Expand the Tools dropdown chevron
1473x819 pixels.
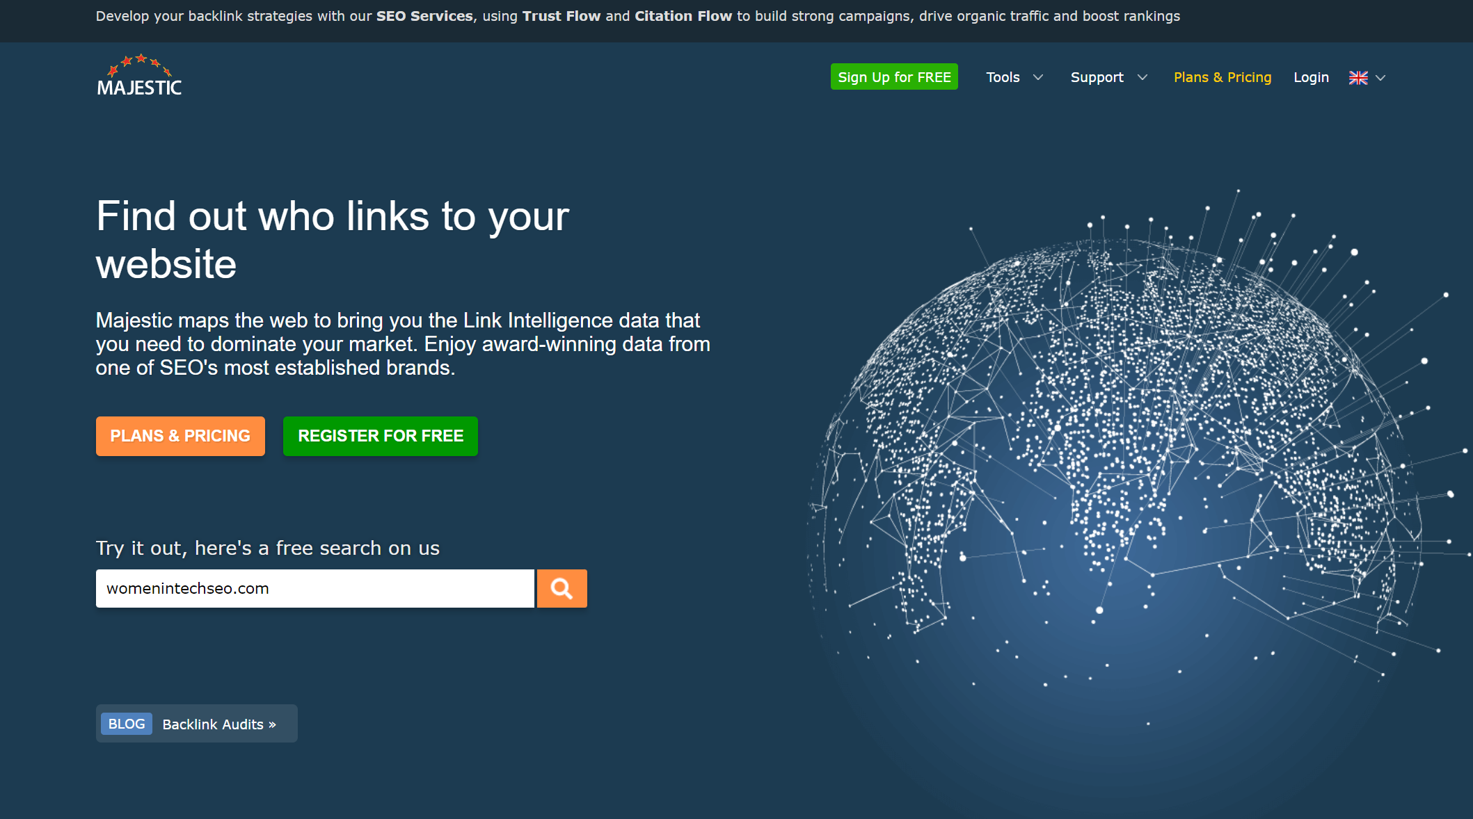click(x=1038, y=78)
